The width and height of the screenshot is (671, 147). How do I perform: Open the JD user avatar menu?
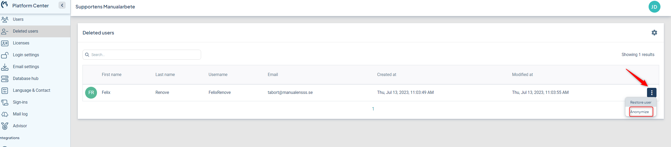pyautogui.click(x=654, y=7)
